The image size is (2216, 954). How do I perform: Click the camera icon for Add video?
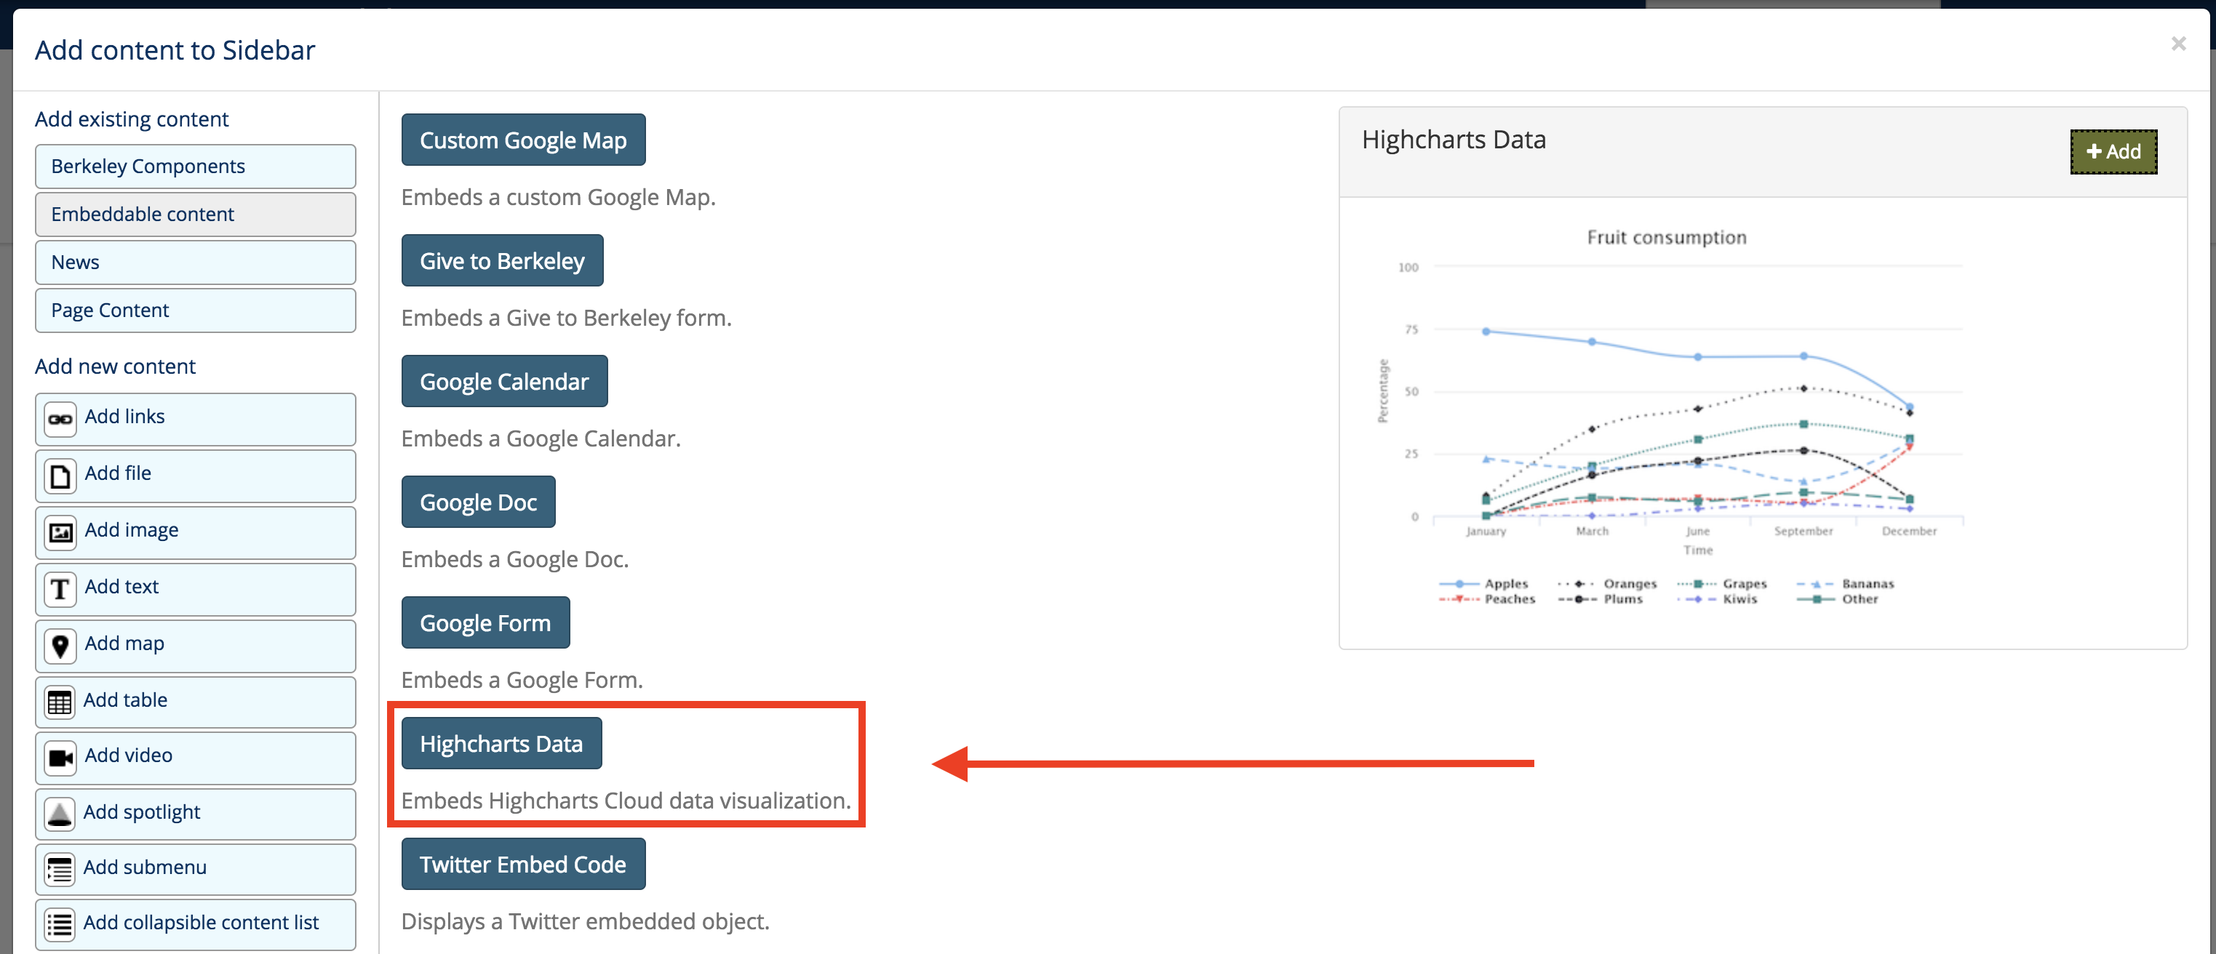point(60,757)
